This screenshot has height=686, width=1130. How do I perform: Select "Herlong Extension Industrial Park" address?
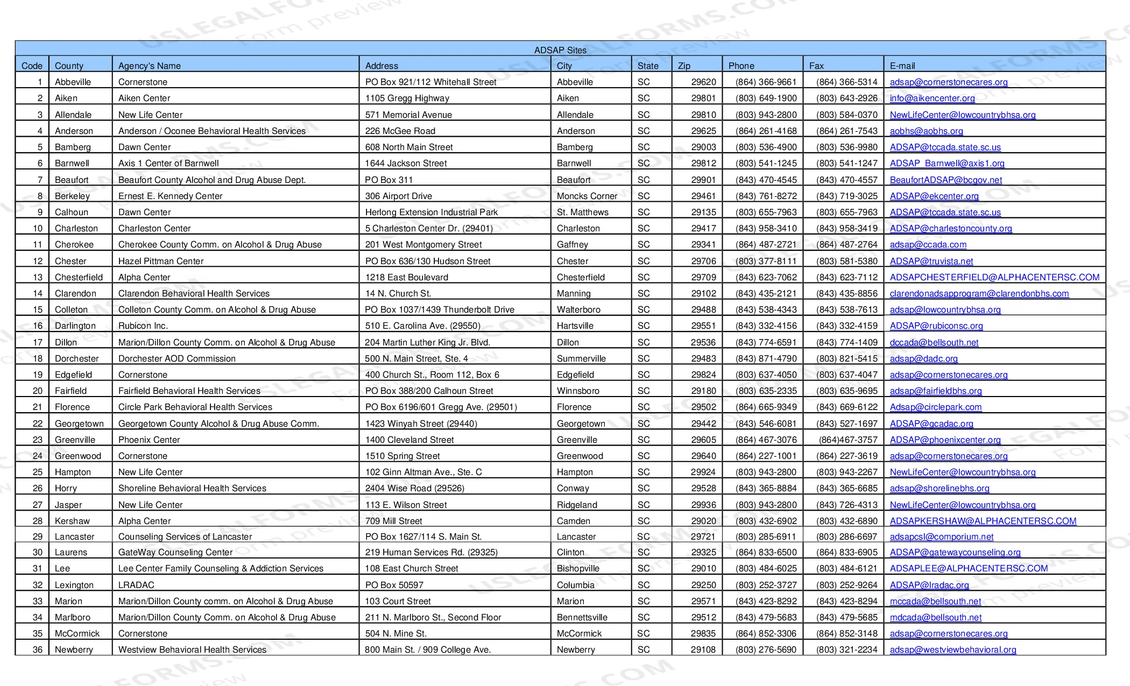[432, 212]
